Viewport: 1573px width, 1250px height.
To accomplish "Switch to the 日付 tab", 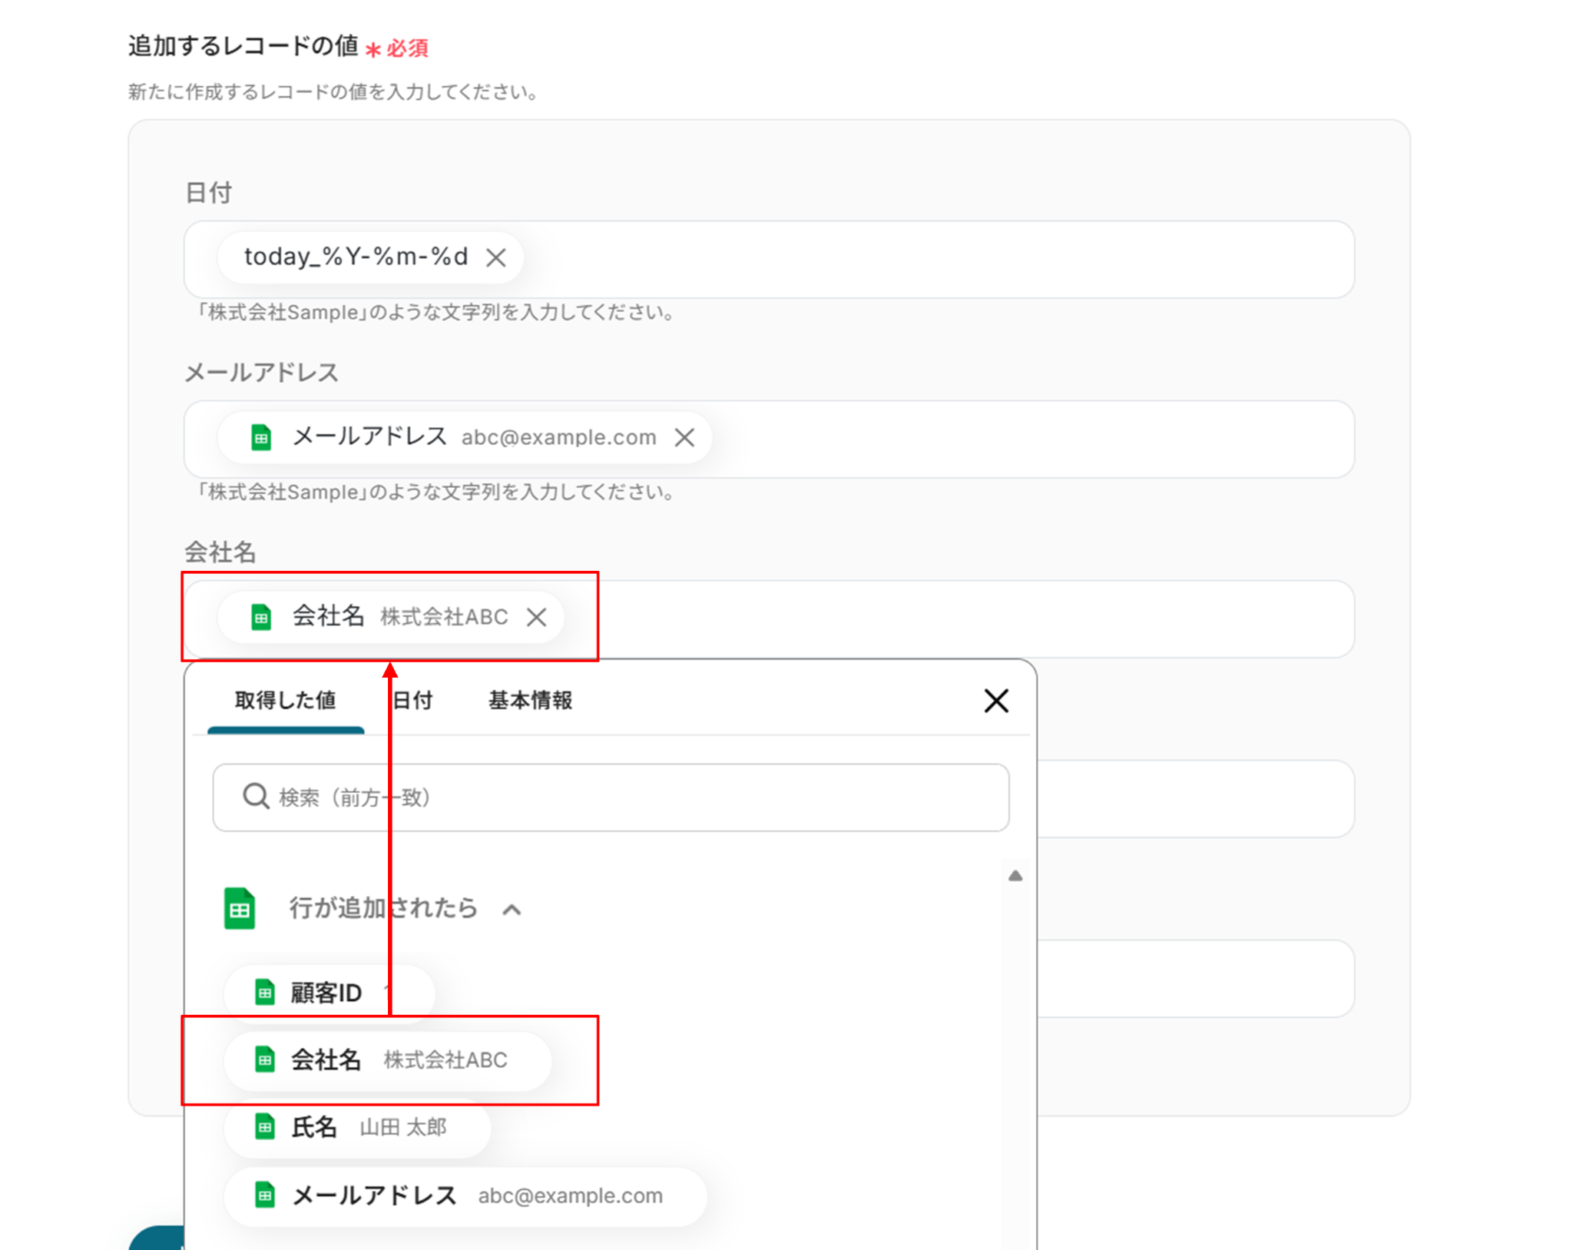I will click(412, 701).
